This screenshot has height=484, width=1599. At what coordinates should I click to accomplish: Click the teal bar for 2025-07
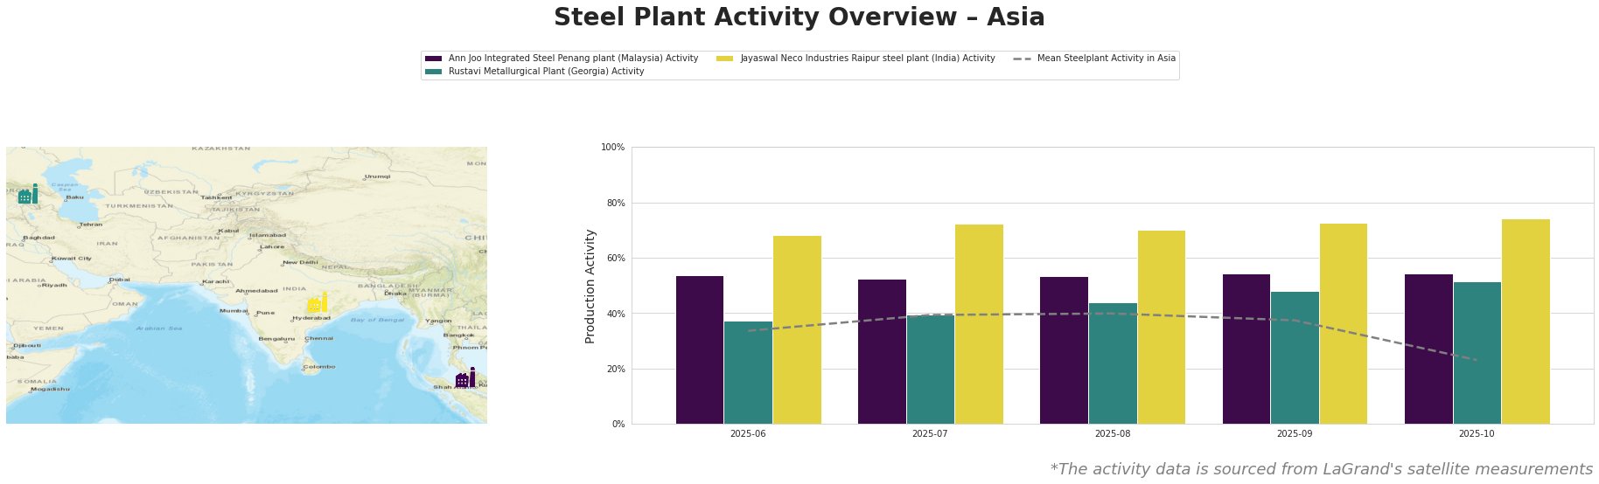click(931, 370)
